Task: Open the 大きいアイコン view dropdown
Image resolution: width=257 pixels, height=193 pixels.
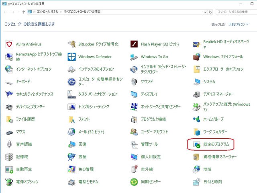Action: 238,24
